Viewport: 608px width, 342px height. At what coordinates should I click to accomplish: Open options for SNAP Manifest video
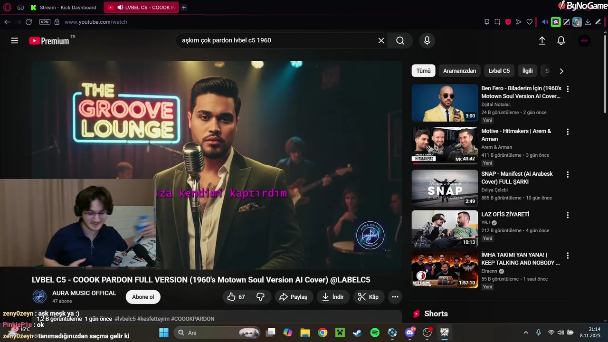pos(567,174)
